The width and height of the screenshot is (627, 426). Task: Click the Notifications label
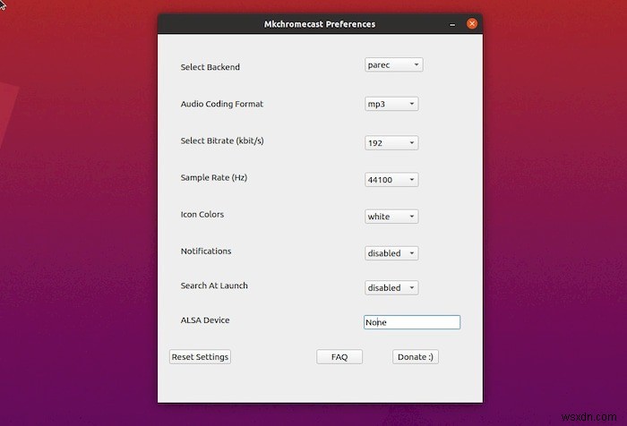pos(206,251)
